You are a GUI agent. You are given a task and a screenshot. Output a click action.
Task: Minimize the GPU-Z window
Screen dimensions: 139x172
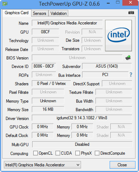pyautogui.click(x=108, y=3)
